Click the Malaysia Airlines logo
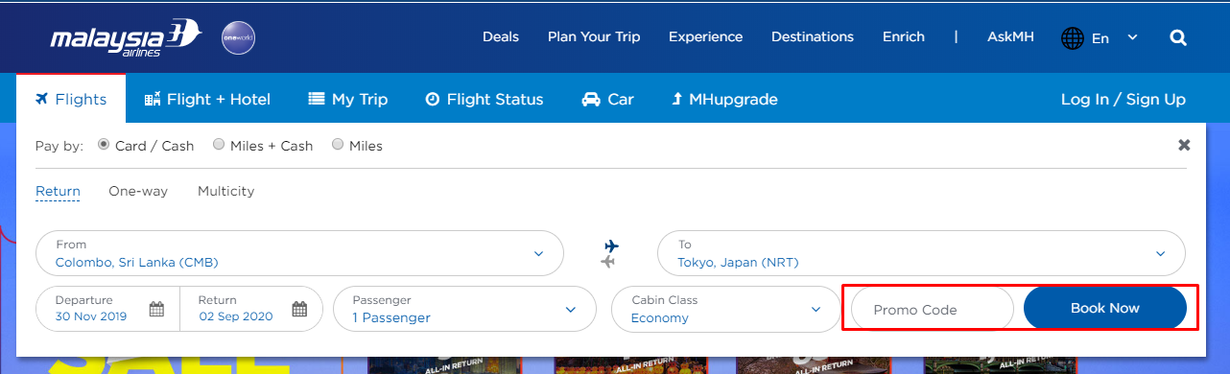The image size is (1230, 374). click(126, 38)
